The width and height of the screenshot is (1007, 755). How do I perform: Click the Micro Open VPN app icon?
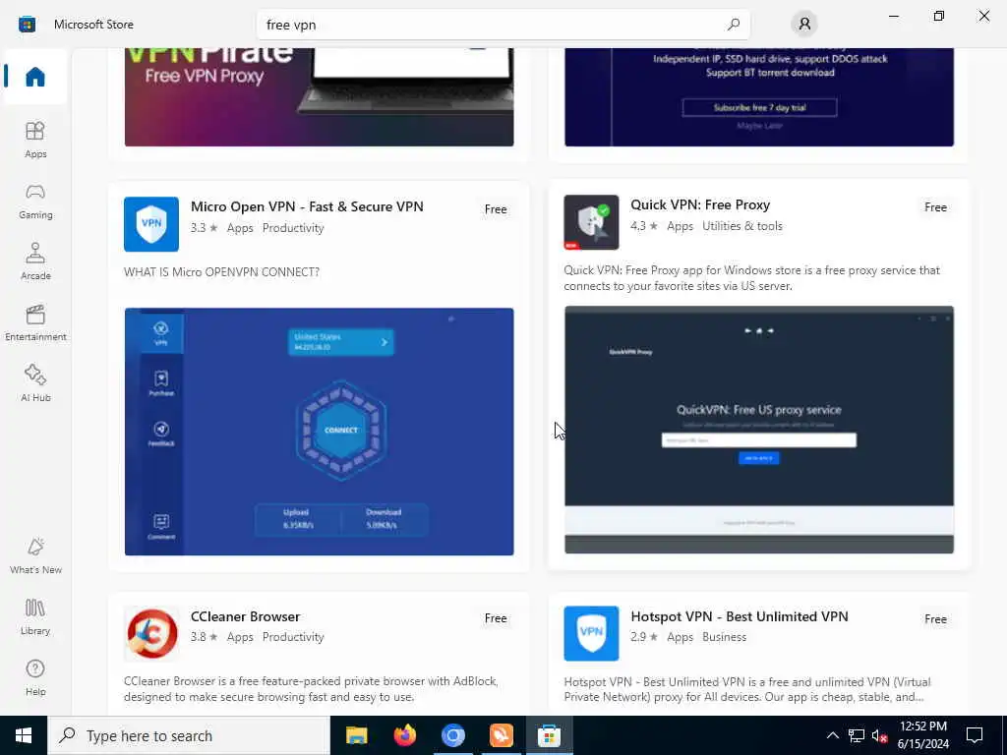151,224
